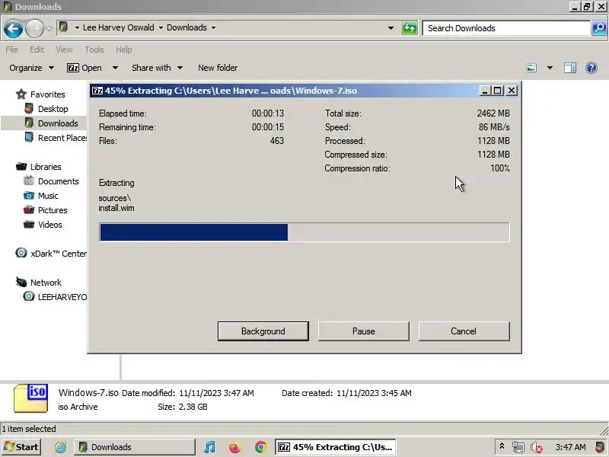
Task: Minimize the extraction dialog
Action: (484, 91)
